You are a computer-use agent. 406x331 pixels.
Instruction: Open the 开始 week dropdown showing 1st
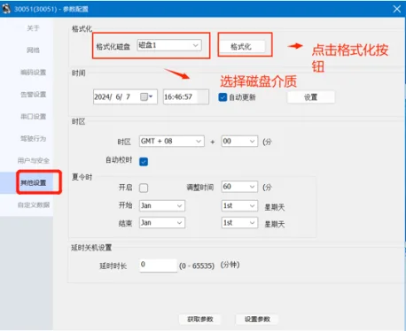239,205
